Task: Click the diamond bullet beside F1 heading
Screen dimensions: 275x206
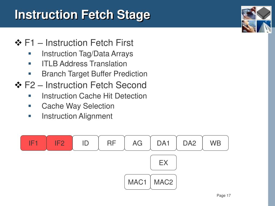Action: click(x=18, y=43)
